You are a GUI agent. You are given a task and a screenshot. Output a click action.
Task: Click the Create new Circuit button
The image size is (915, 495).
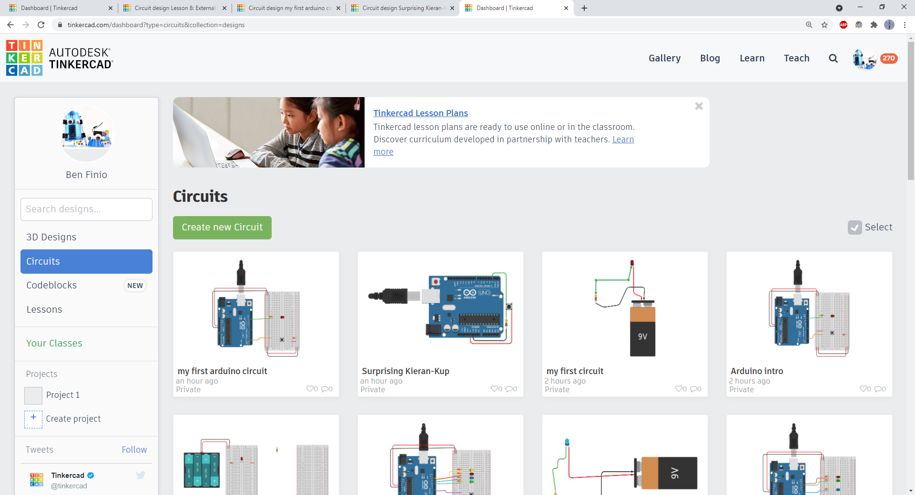click(x=222, y=228)
